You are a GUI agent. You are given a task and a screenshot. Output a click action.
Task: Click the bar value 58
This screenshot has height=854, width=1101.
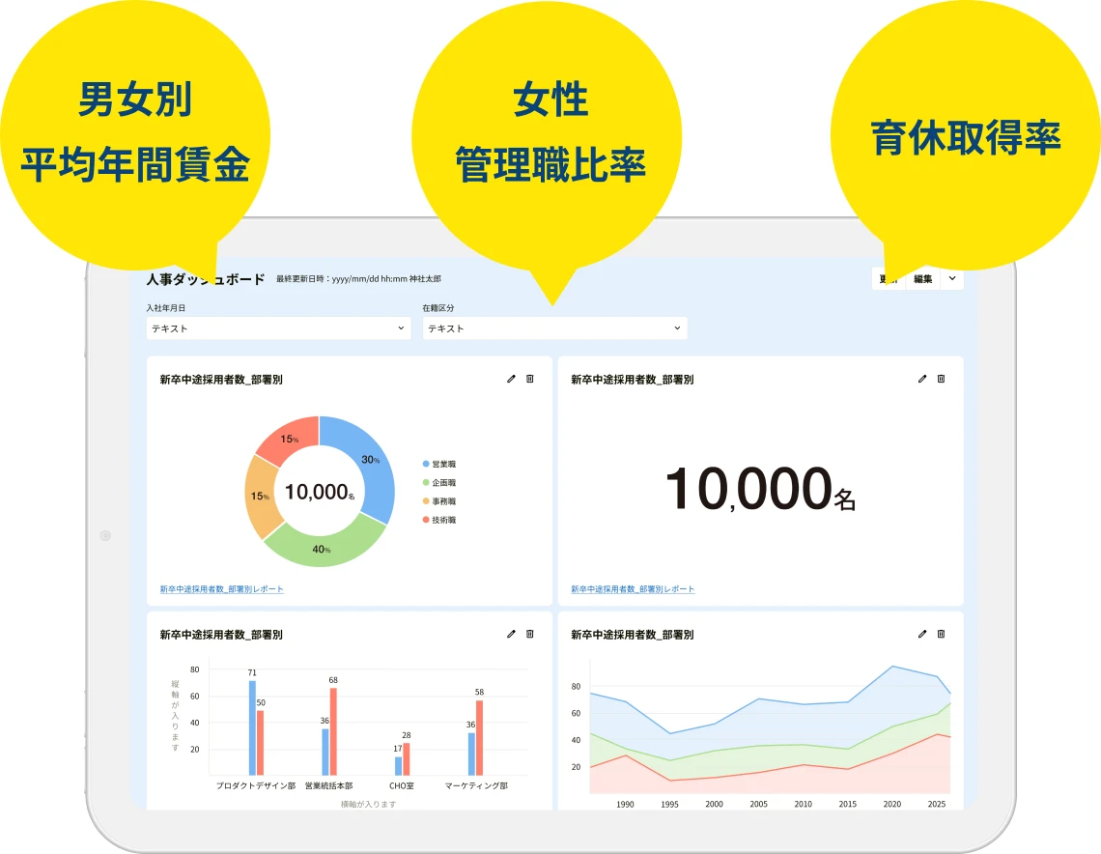[x=479, y=693]
